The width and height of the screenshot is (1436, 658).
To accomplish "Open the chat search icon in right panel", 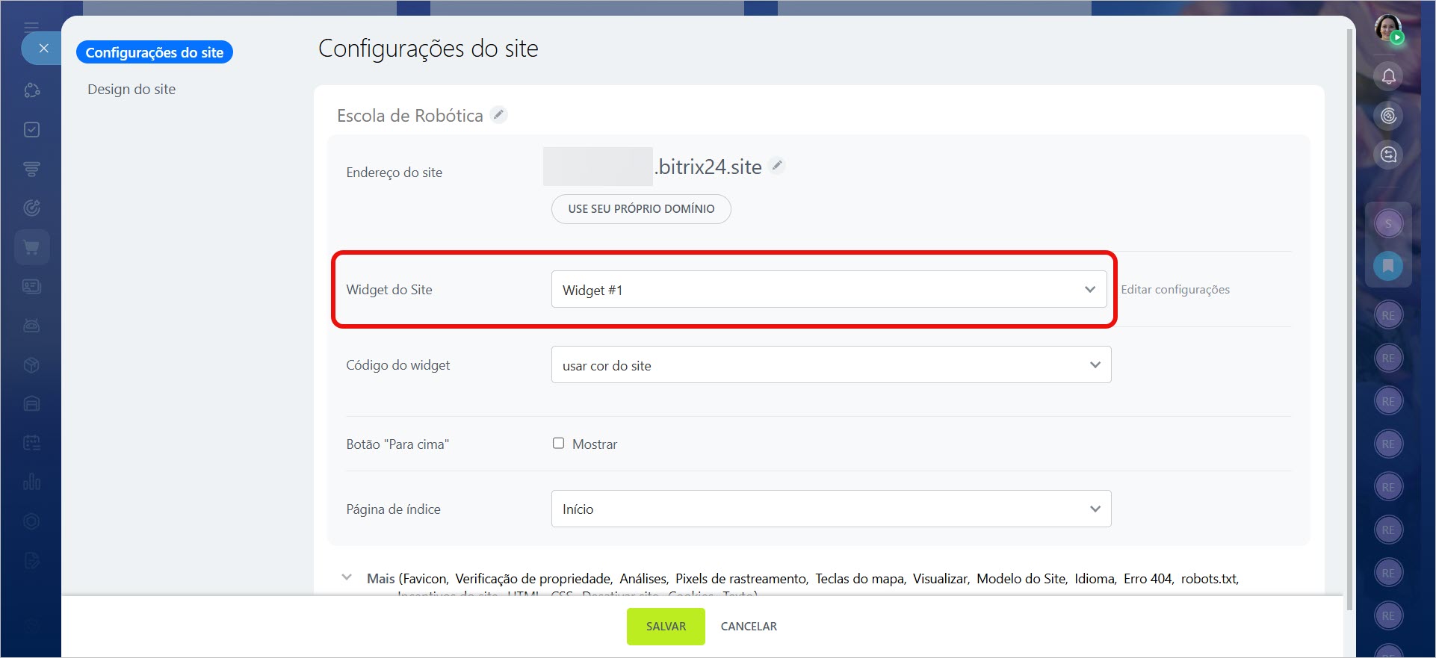I will point(1388,155).
